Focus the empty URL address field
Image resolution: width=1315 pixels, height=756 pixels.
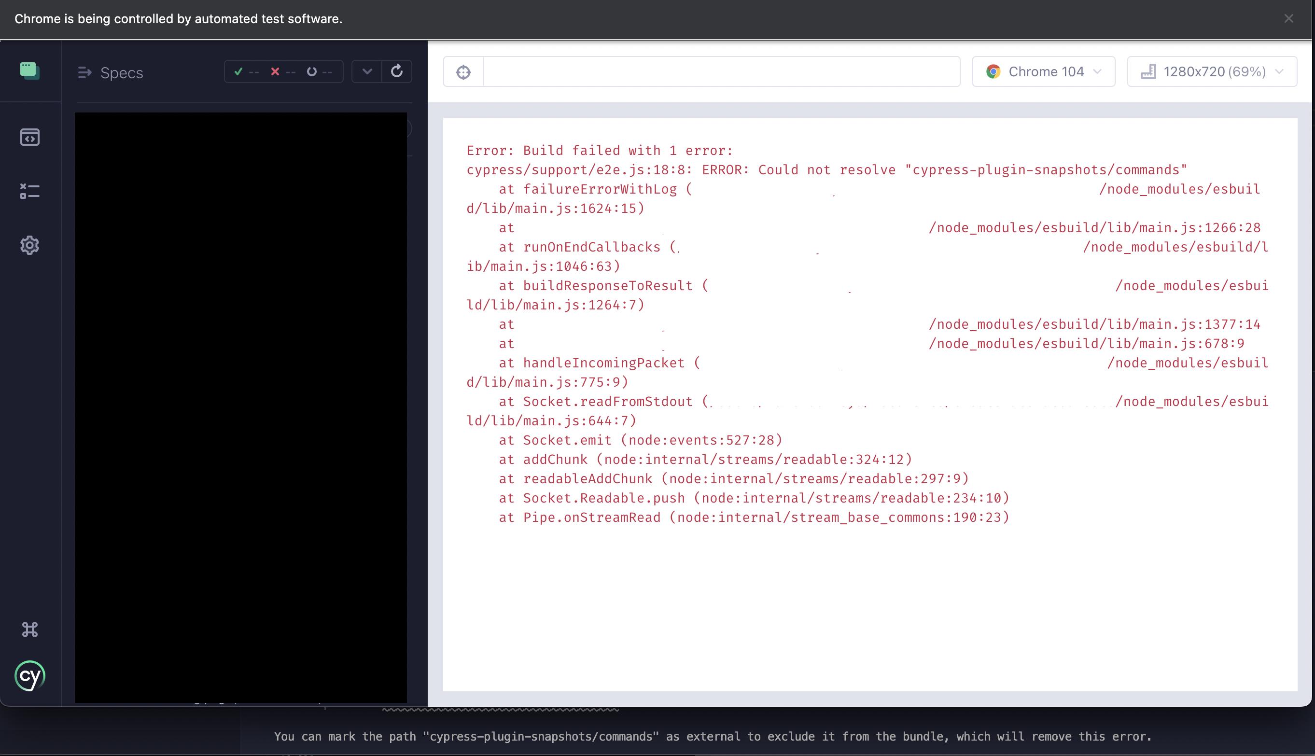click(x=721, y=71)
